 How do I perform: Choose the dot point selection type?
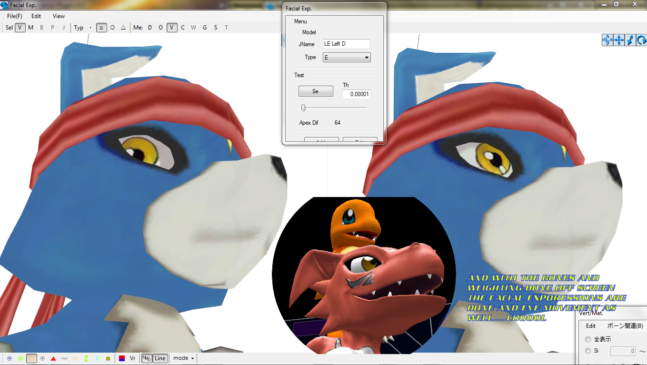[90, 28]
